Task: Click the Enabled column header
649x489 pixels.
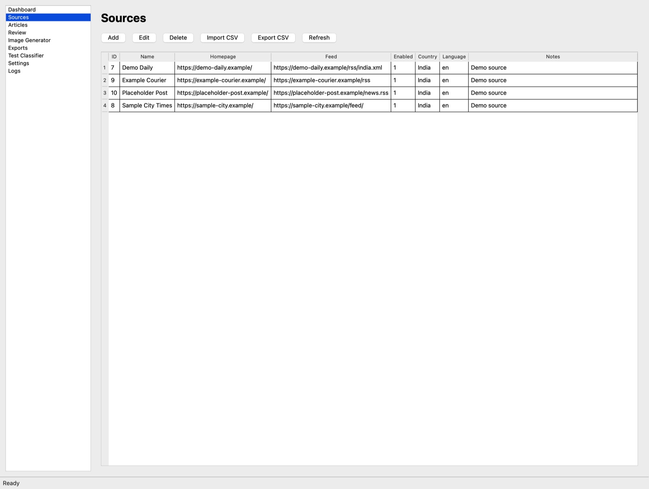Action: 403,57
